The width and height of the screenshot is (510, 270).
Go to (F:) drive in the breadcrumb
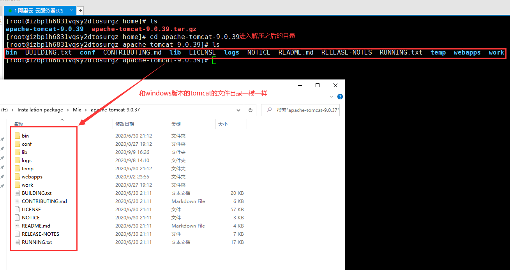pyautogui.click(x=5, y=110)
